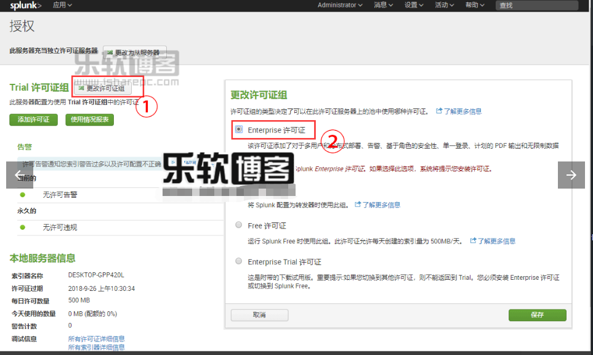This screenshot has height=355, width=593.
Task: Open 所有索引器详细信息 link
Action: 97,347
